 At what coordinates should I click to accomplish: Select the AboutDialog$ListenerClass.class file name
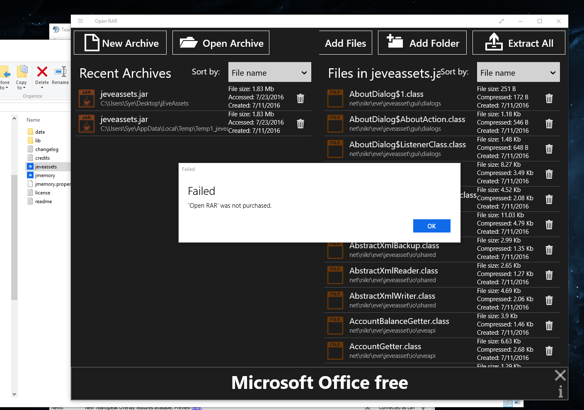407,144
